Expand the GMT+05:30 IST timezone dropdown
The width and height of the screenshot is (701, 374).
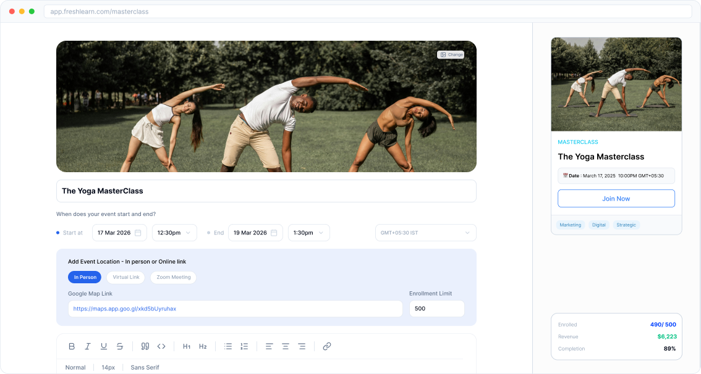pyautogui.click(x=425, y=233)
